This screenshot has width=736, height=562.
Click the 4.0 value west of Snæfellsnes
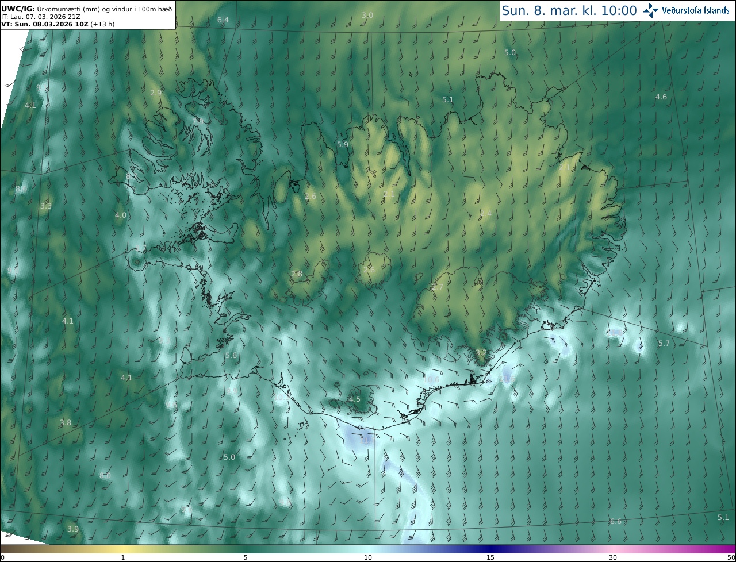pos(121,215)
